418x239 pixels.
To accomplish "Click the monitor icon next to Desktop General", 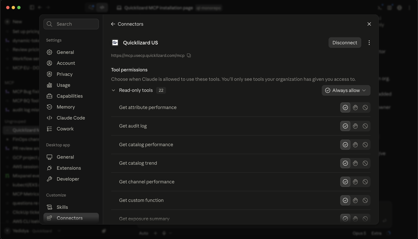I will click(x=49, y=157).
